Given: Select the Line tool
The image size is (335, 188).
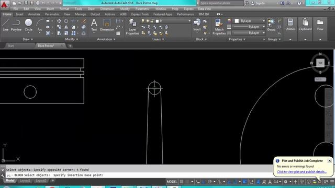Looking at the screenshot, I should pyautogui.click(x=6, y=25).
